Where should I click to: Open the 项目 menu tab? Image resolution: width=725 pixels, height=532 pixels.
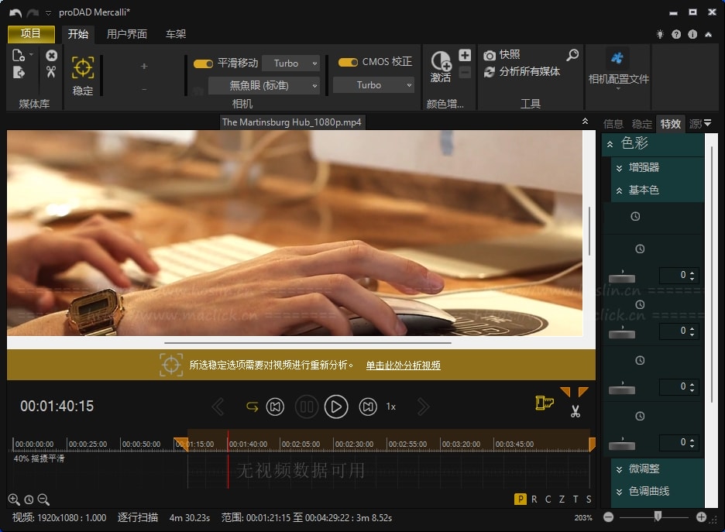pyautogui.click(x=31, y=34)
